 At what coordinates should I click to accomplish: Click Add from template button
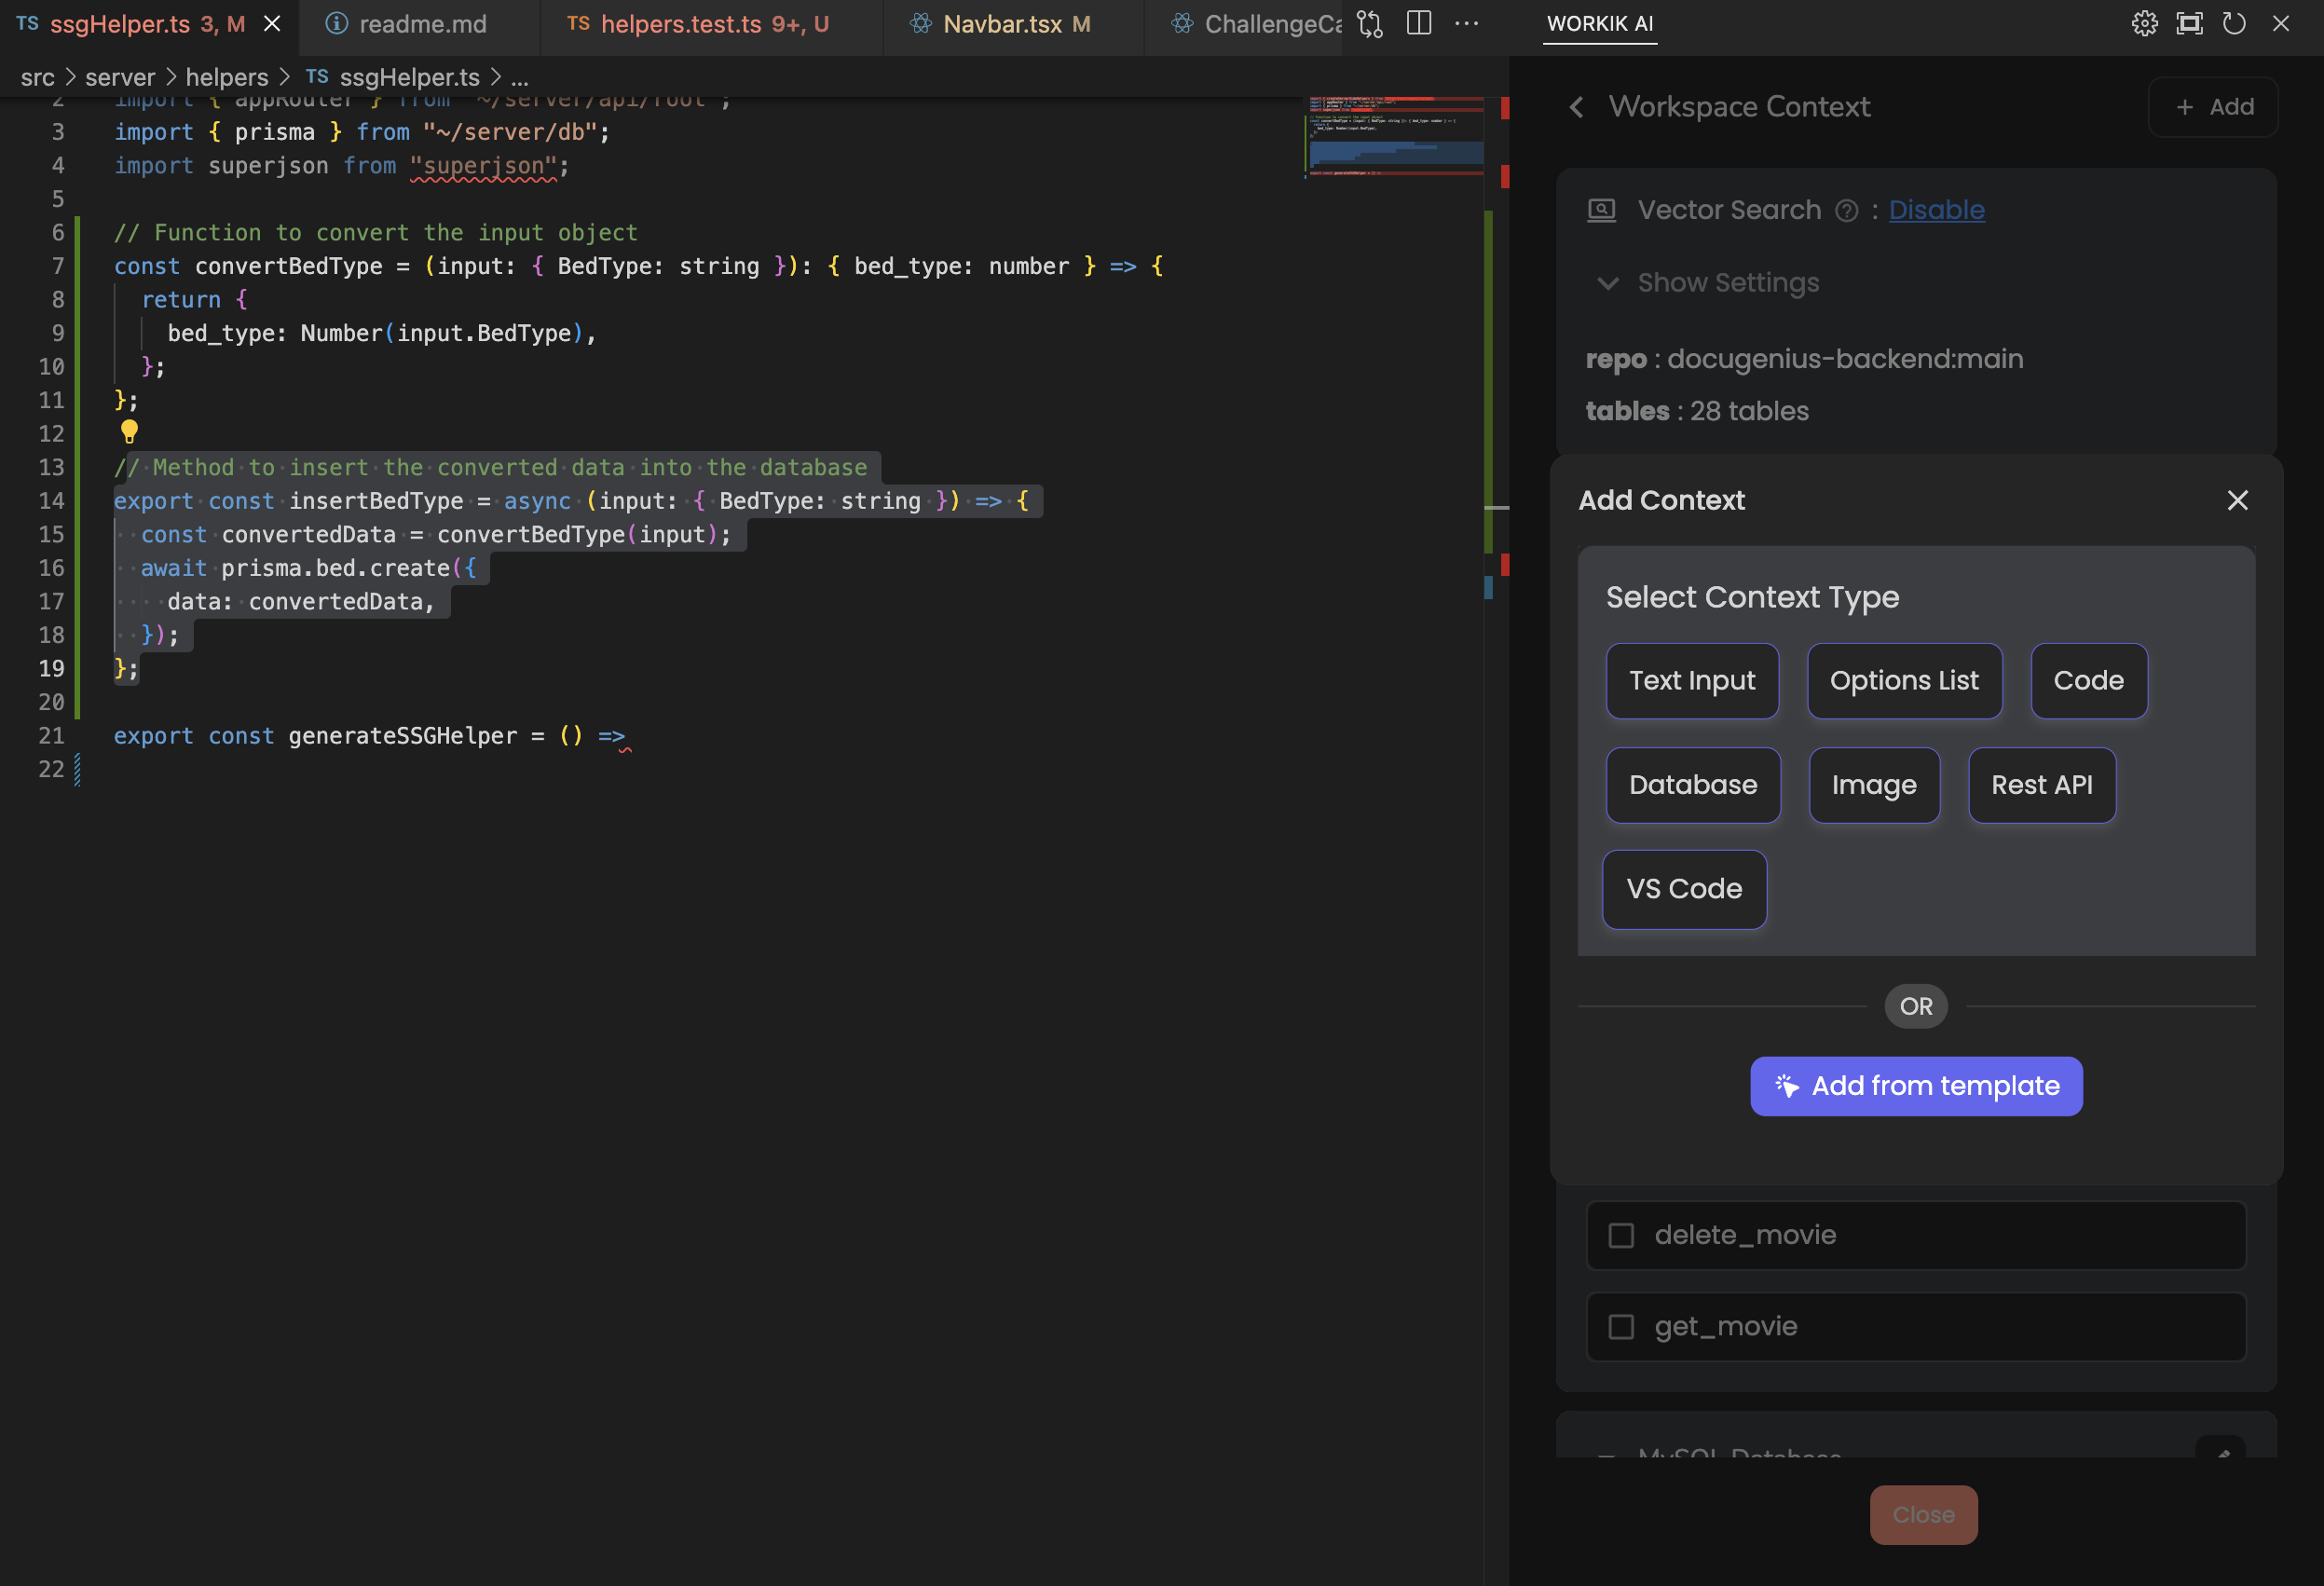pyautogui.click(x=1916, y=1086)
